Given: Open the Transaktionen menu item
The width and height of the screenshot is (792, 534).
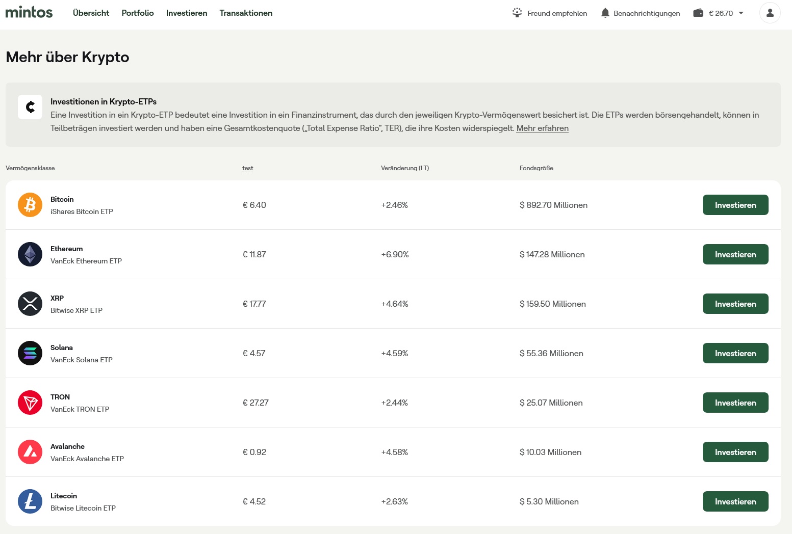Looking at the screenshot, I should (246, 13).
